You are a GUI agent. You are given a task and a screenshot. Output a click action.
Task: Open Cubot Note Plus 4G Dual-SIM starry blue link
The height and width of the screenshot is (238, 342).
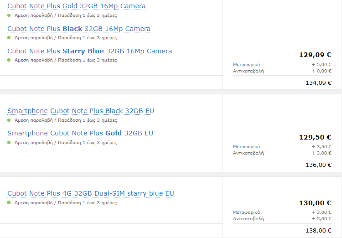point(91,193)
